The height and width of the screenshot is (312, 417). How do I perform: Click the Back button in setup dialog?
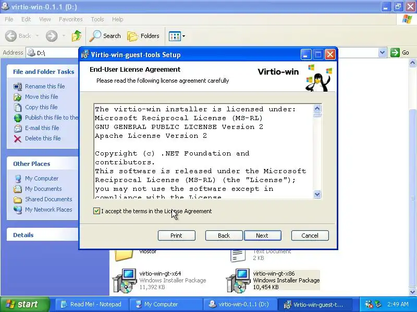point(224,236)
